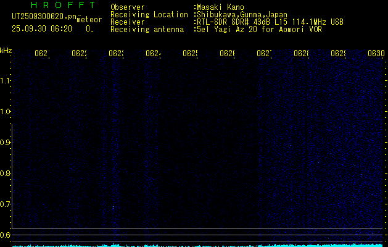This screenshot has height=247, width=388.
Task: Click the 0624 time marker
Action: click(153, 53)
